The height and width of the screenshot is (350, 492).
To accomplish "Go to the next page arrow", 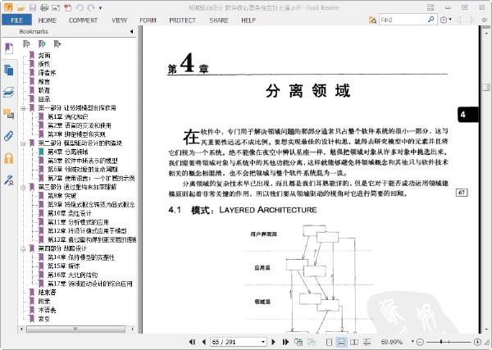I will click(273, 342).
